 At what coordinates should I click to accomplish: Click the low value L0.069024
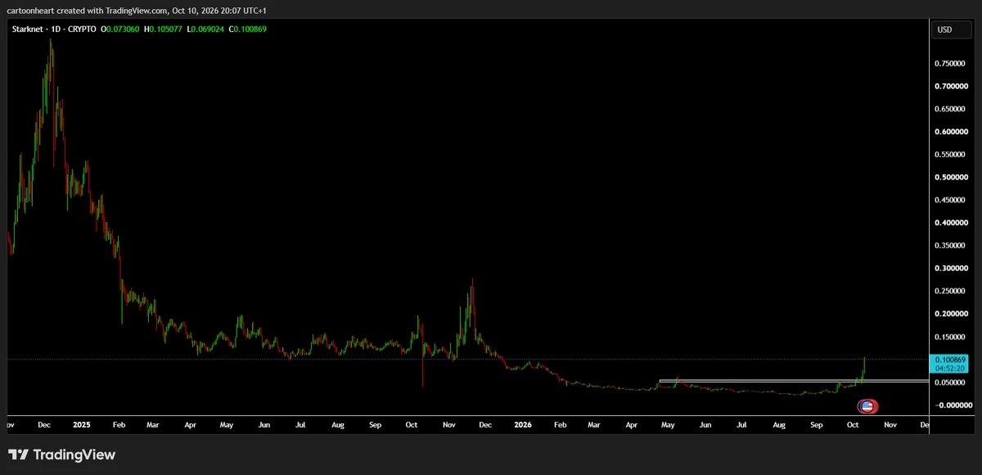pos(205,29)
